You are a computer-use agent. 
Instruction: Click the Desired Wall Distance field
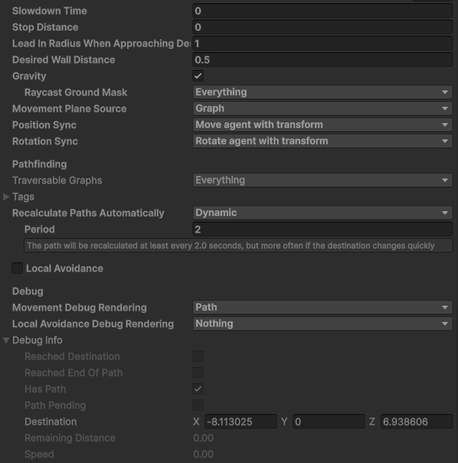click(323, 60)
